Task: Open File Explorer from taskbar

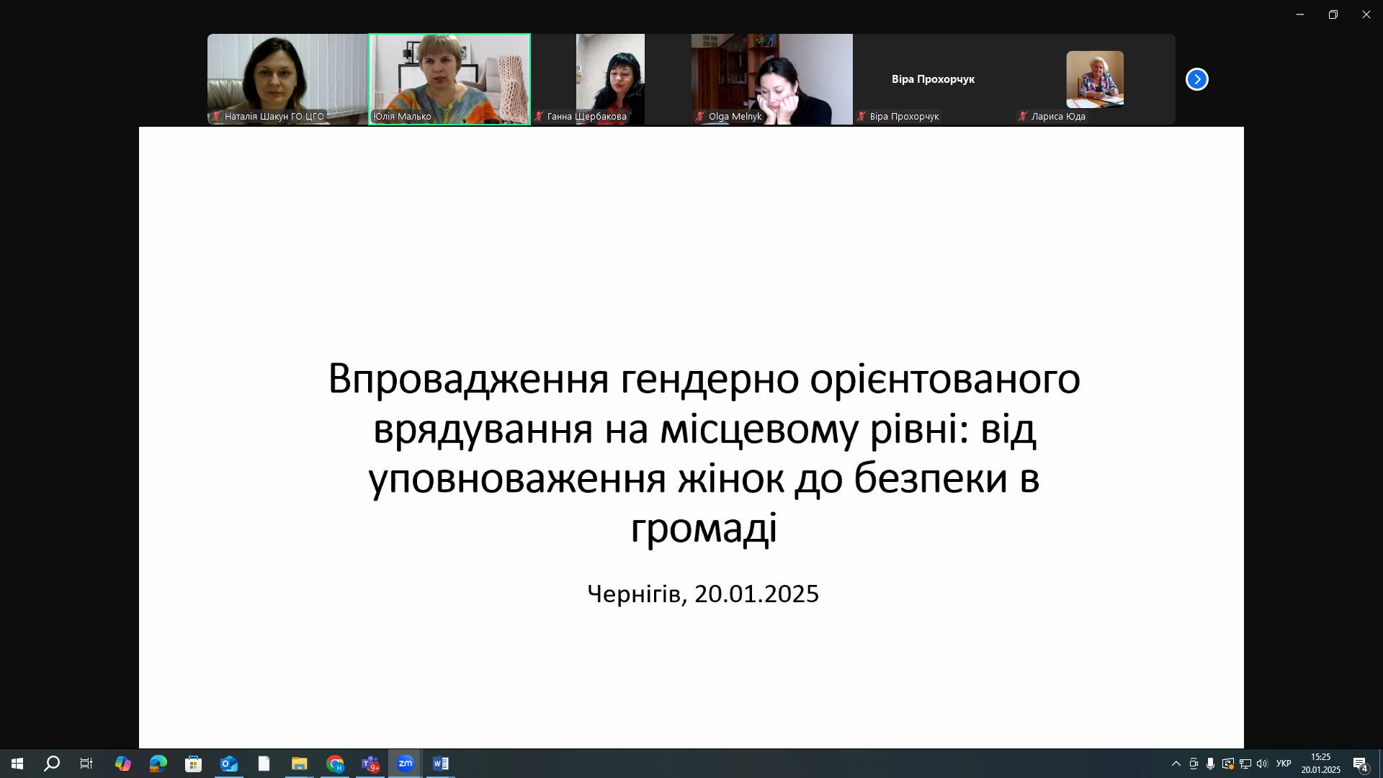Action: pos(300,764)
